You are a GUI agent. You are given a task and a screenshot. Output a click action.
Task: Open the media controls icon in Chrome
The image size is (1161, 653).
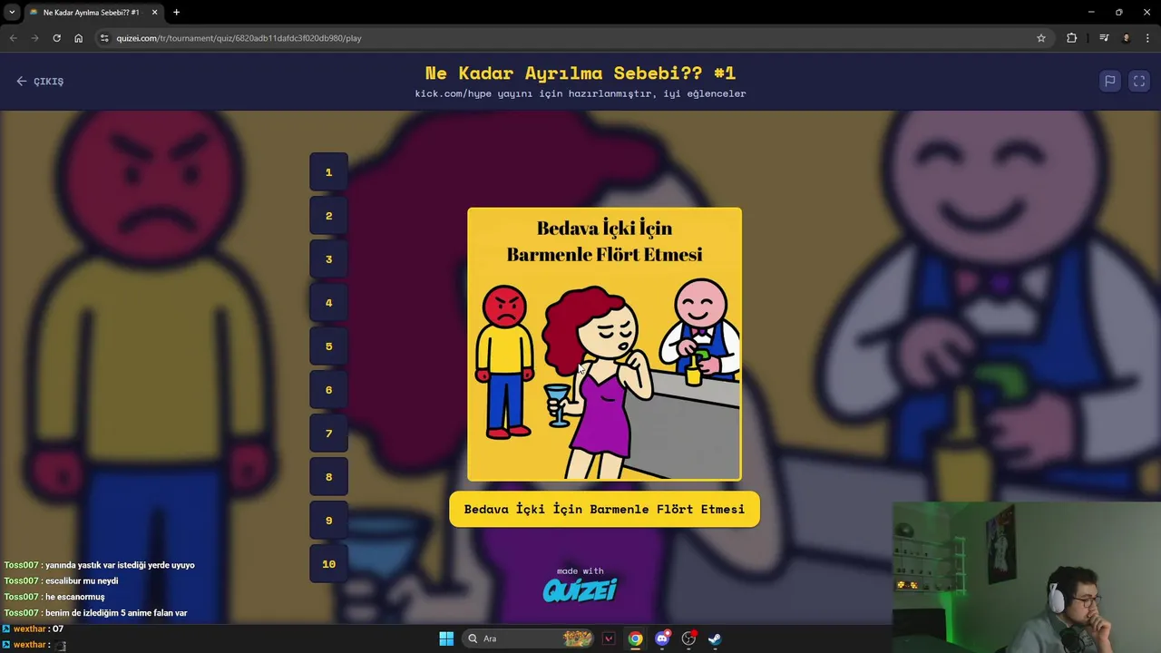coord(1104,38)
